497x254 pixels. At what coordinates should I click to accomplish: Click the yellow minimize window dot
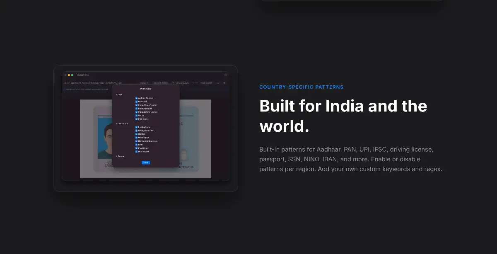coord(69,75)
